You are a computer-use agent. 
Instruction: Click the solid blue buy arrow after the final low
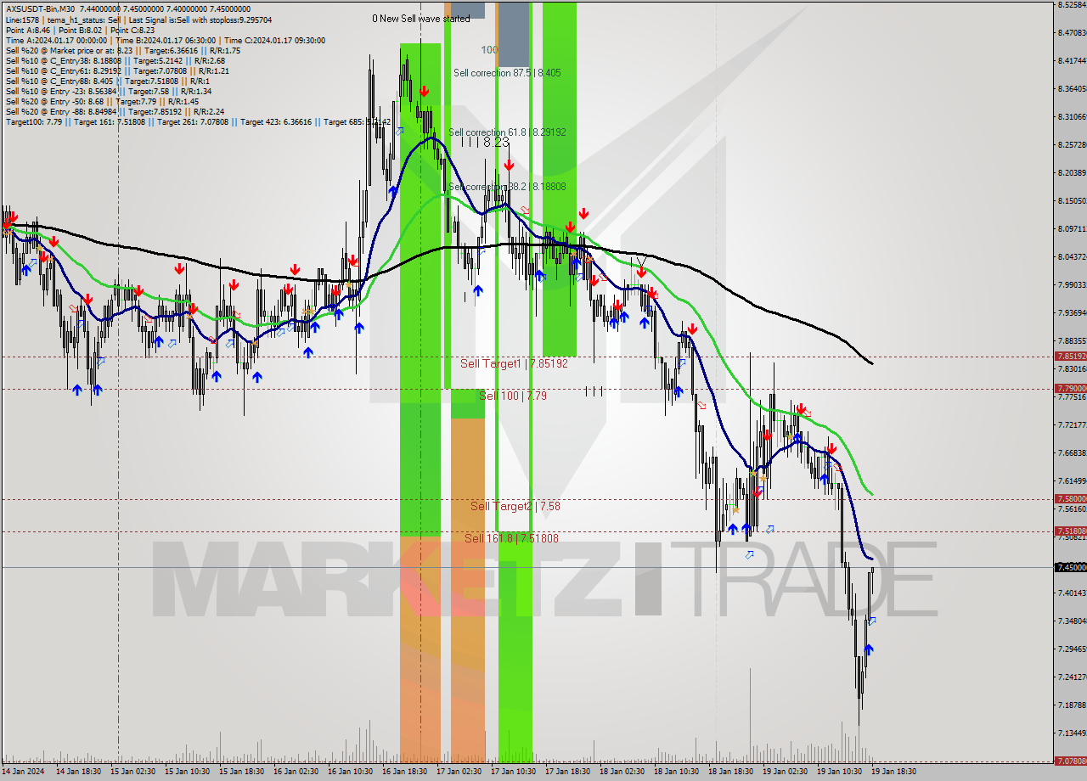869,649
